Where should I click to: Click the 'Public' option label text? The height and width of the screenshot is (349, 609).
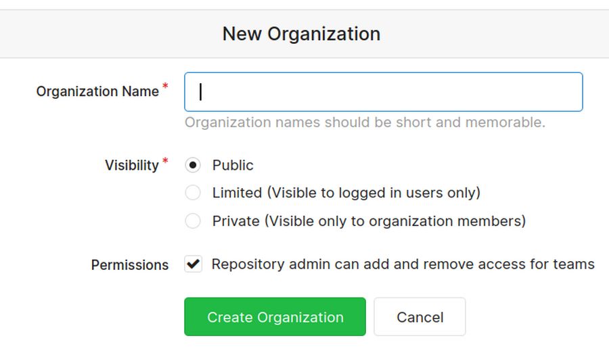click(233, 165)
